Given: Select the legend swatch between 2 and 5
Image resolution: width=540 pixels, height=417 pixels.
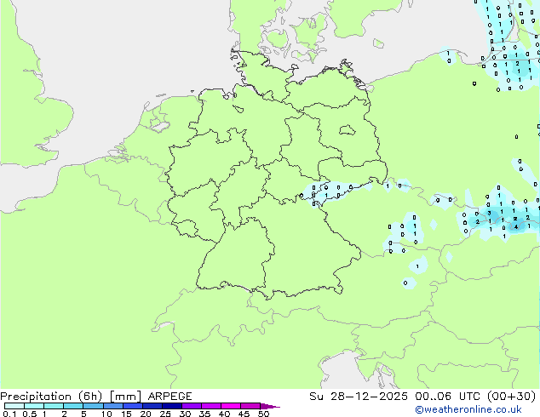Looking at the screenshot, I should point(73,406).
